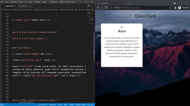Viewport: 190px width, 106px height.
Task: Click the editor horizontal scrollbar
Action: coord(26,102)
